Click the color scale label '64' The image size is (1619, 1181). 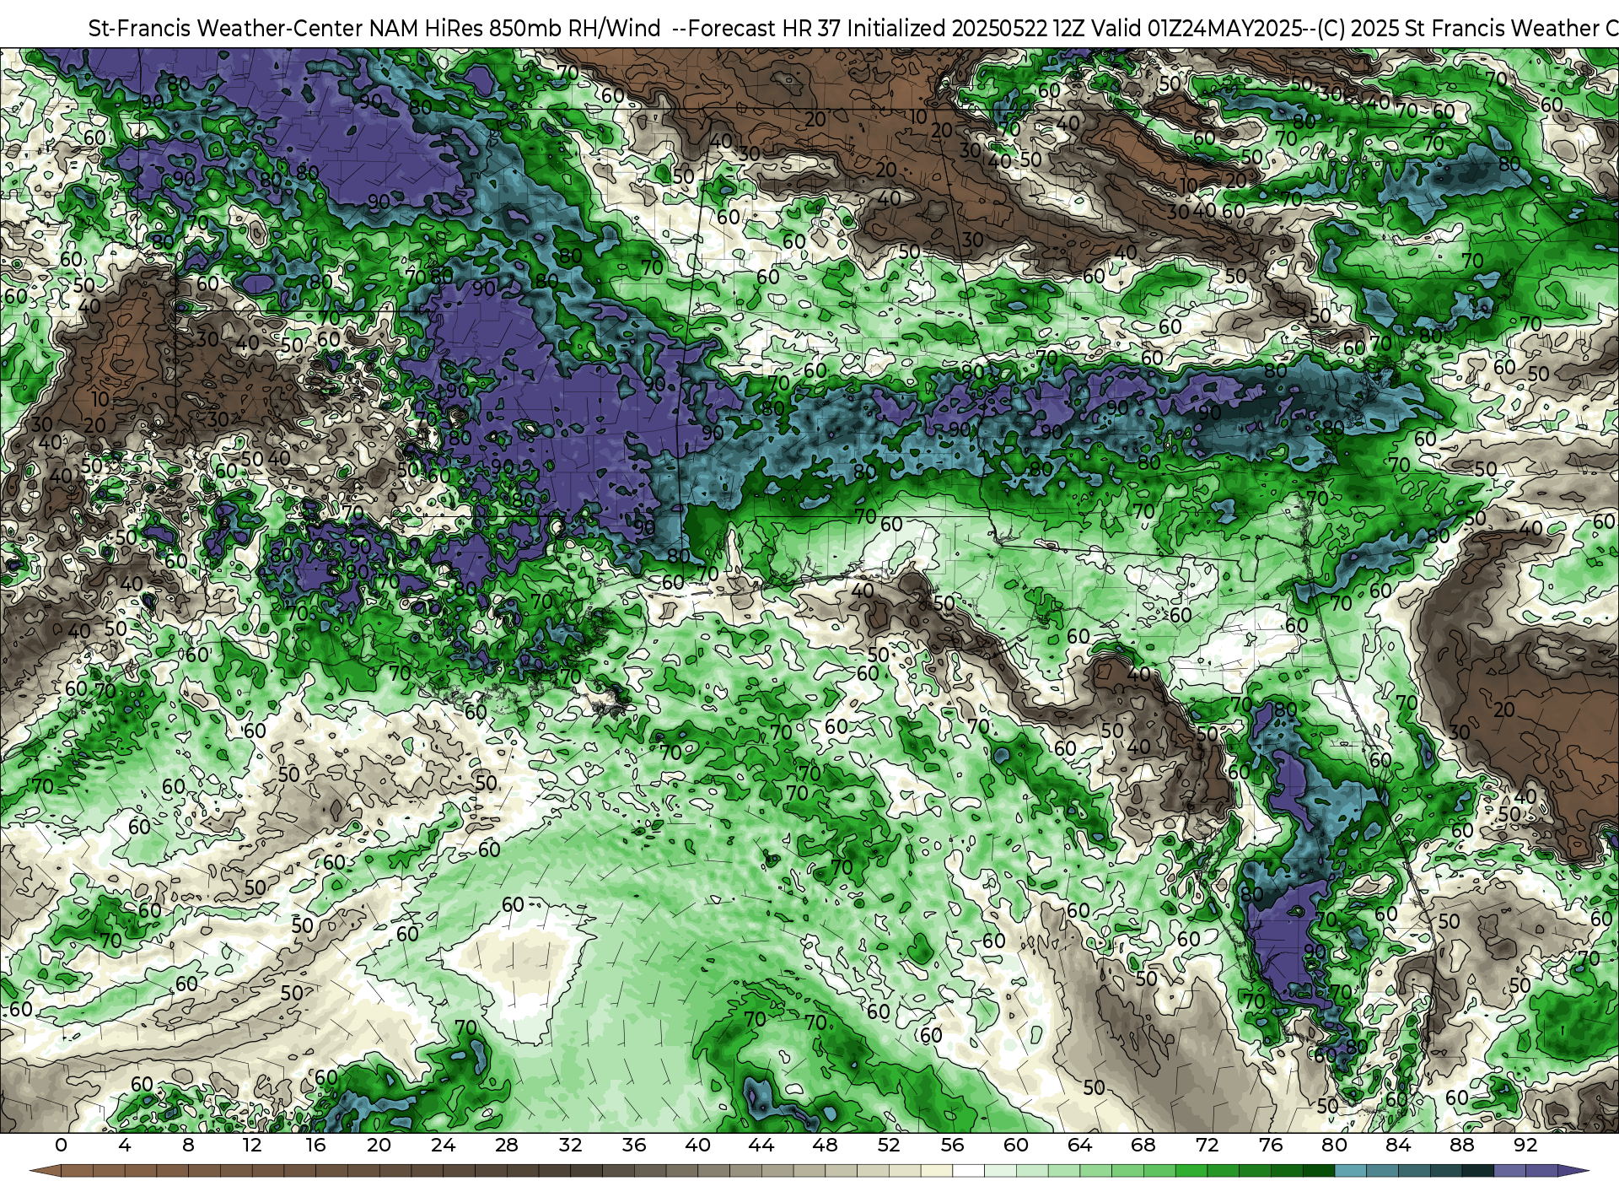click(1079, 1145)
